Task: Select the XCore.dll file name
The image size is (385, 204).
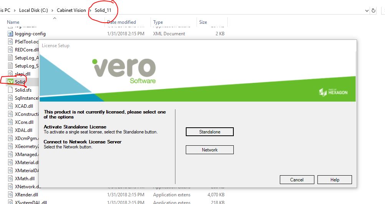Action: pyautogui.click(x=24, y=122)
